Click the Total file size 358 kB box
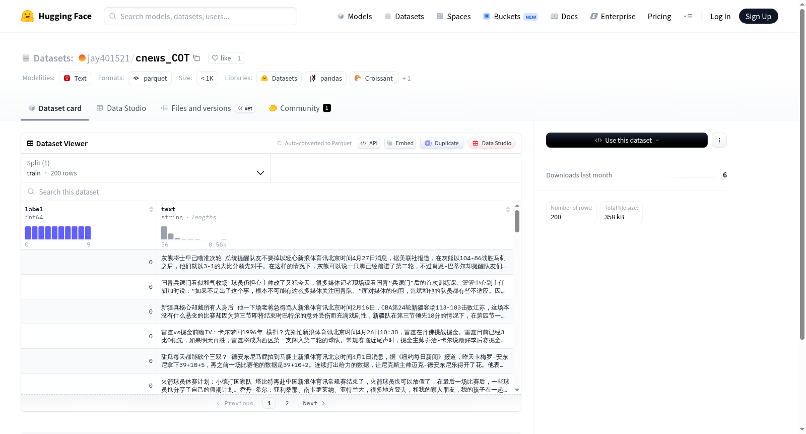This screenshot has width=806, height=434. [x=621, y=213]
